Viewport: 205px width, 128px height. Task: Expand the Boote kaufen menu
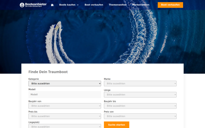pos(69,5)
